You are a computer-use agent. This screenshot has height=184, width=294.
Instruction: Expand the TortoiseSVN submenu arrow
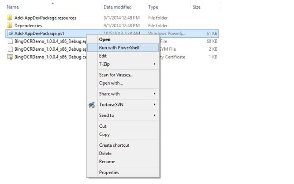(154, 105)
